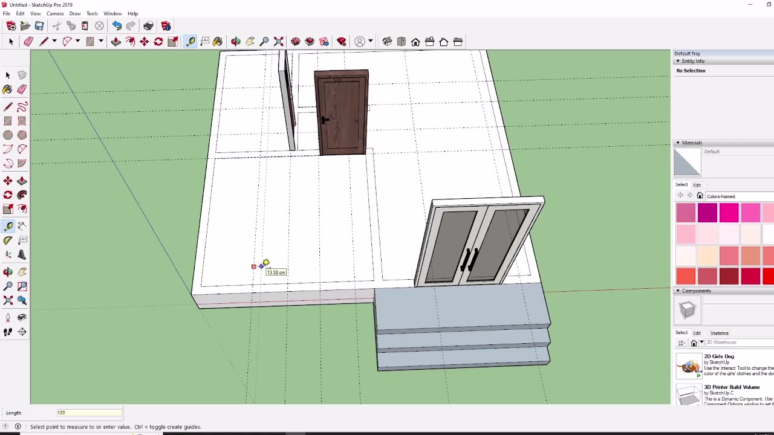This screenshot has height=435, width=774.
Task: Select the Position Camera tool
Action: click(x=8, y=317)
